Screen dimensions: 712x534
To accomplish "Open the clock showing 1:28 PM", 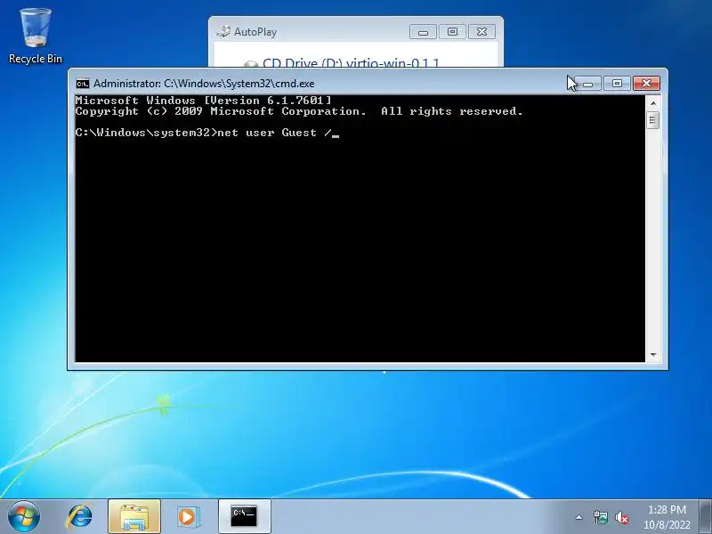I will [x=667, y=517].
